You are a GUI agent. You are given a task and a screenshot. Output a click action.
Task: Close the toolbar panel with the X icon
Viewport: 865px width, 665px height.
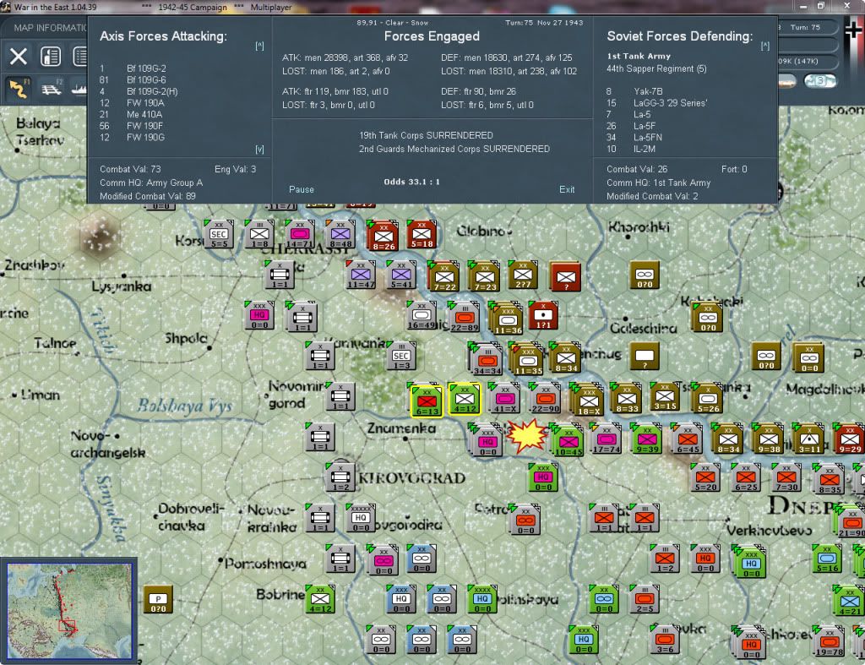(19, 57)
